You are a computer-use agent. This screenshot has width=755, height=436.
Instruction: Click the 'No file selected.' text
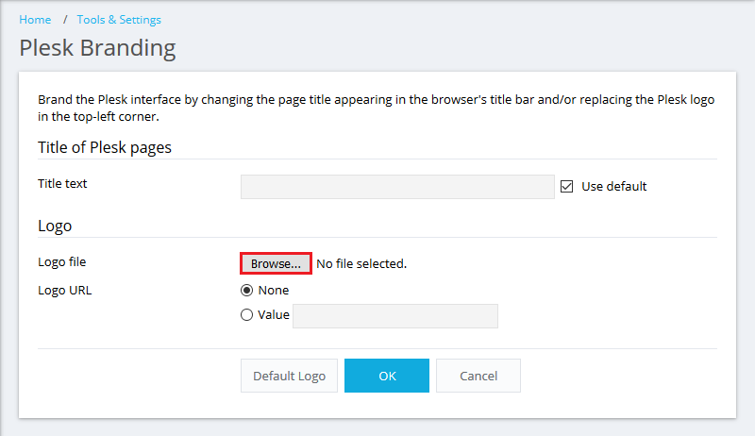361,263
